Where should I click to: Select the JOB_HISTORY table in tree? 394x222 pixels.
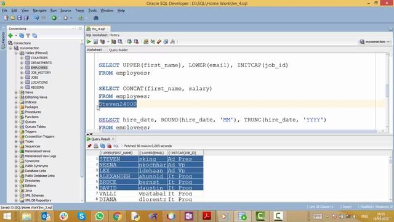[41, 73]
